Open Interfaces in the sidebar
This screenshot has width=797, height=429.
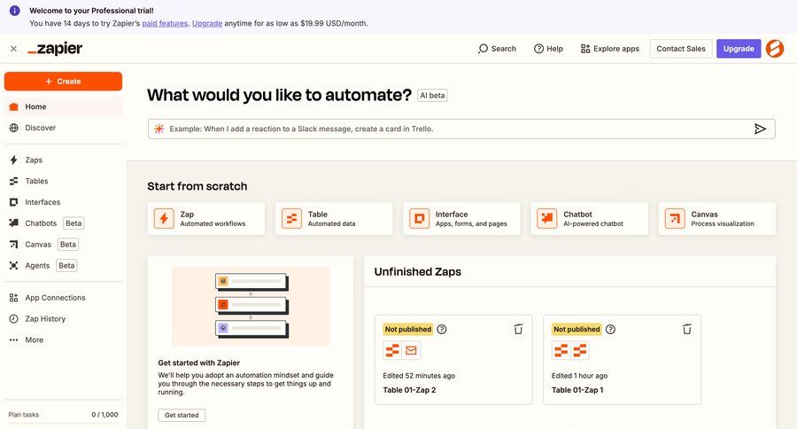tap(63, 202)
